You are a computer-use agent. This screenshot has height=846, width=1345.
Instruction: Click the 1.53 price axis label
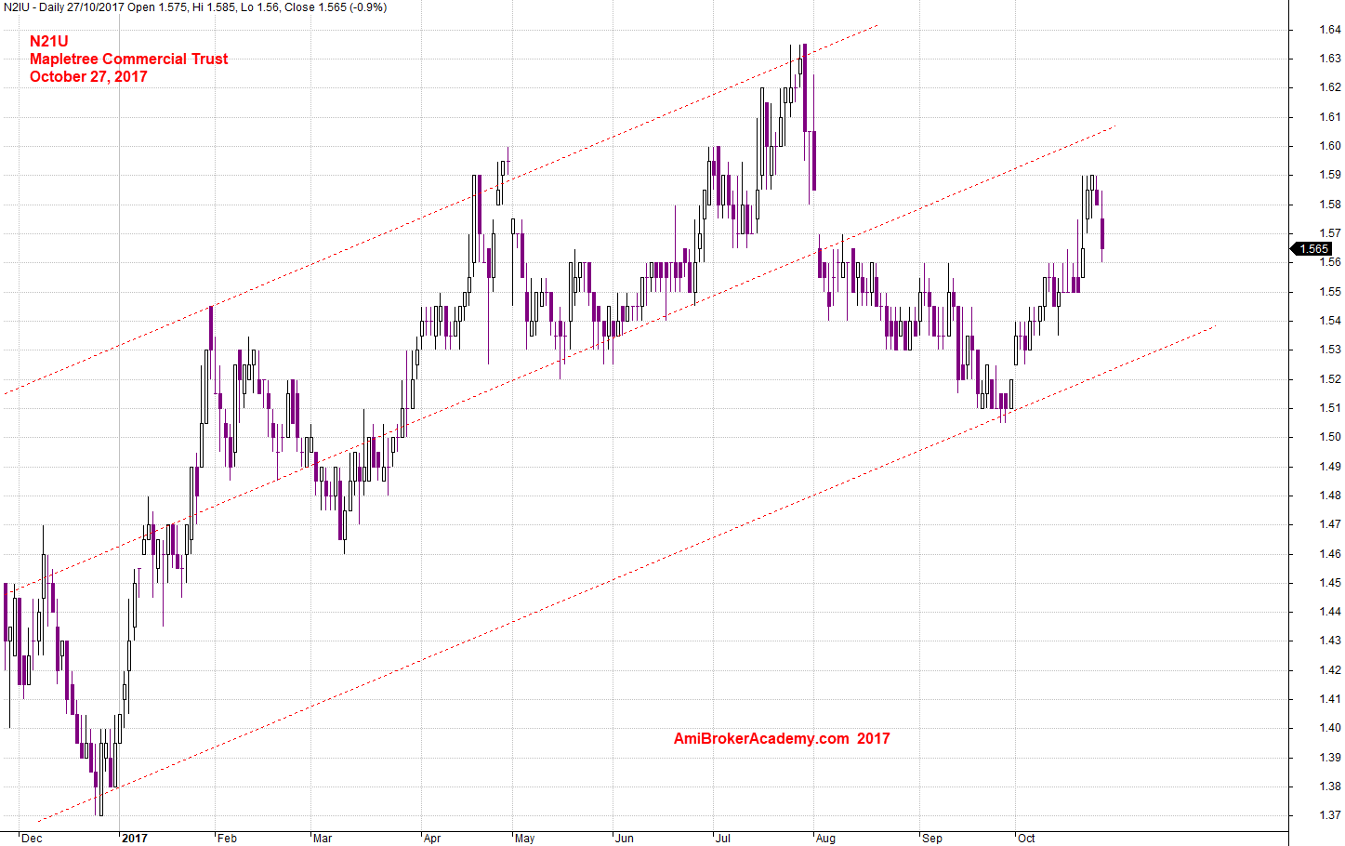coord(1330,350)
